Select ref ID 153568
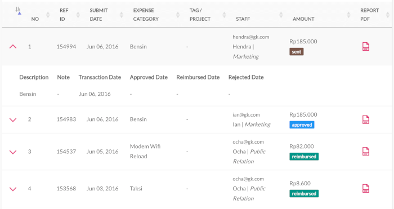 [x=66, y=188]
